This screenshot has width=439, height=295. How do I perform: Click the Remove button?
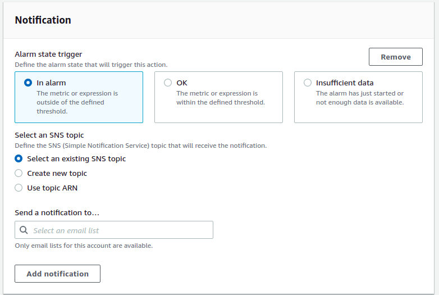click(396, 57)
